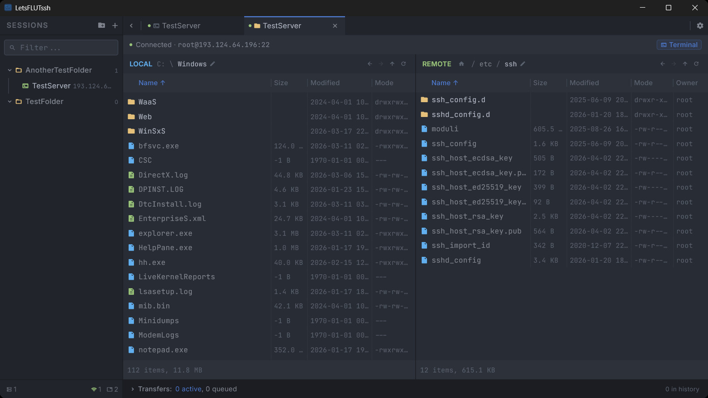Go back in local pane history
This screenshot has width=708, height=398.
[x=370, y=64]
